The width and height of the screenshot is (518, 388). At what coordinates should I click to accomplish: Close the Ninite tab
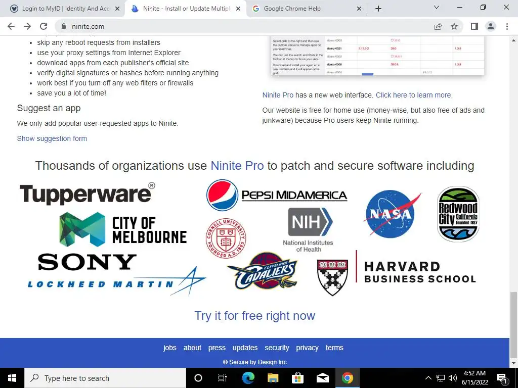click(238, 9)
